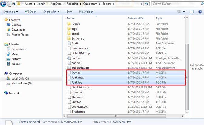Select the descmap.pce file
The image size is (204, 125).
click(x=80, y=48)
